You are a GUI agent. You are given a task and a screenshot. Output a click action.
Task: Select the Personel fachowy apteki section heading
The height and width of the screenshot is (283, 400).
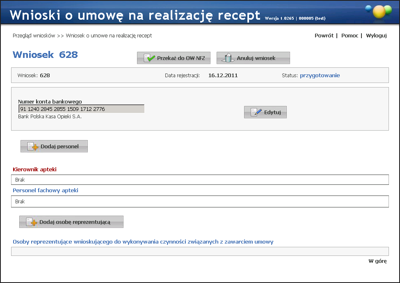[x=46, y=191]
